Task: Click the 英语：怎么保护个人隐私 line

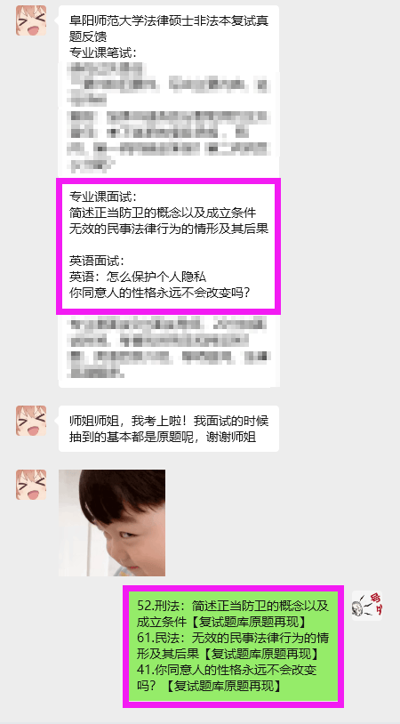Action: coord(138,277)
